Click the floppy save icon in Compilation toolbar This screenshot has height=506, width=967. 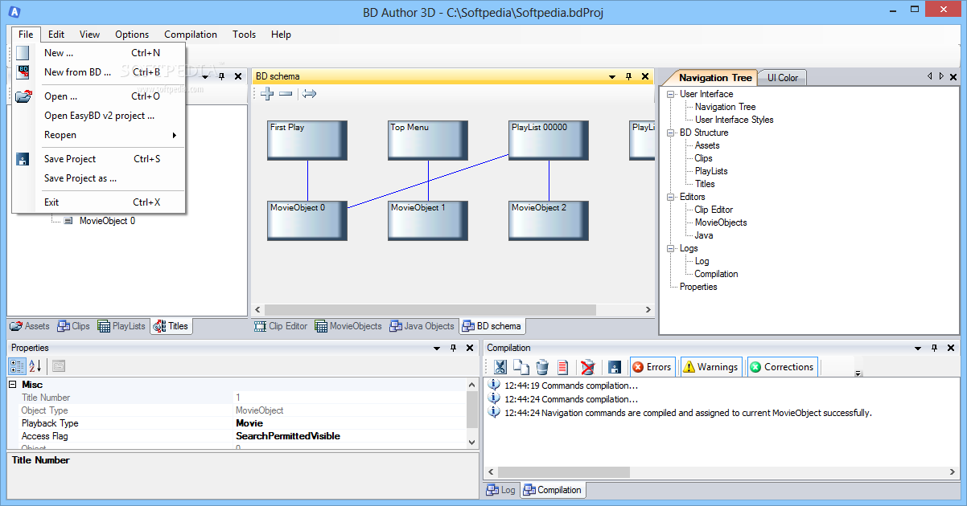614,367
